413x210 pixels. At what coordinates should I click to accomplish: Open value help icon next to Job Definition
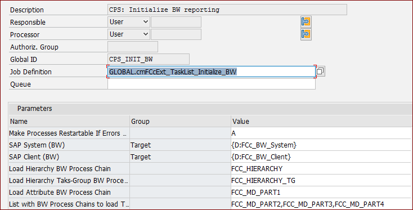tap(320, 71)
